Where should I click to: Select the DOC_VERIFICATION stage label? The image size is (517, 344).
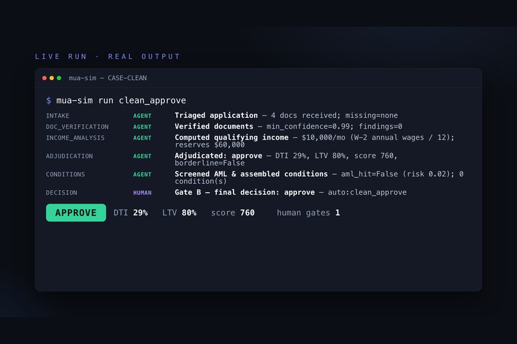coord(77,127)
